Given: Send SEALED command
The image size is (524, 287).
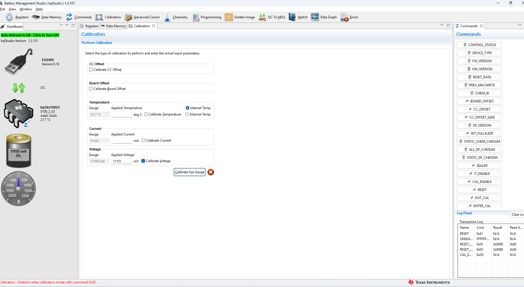Looking at the screenshot, I should click(479, 166).
